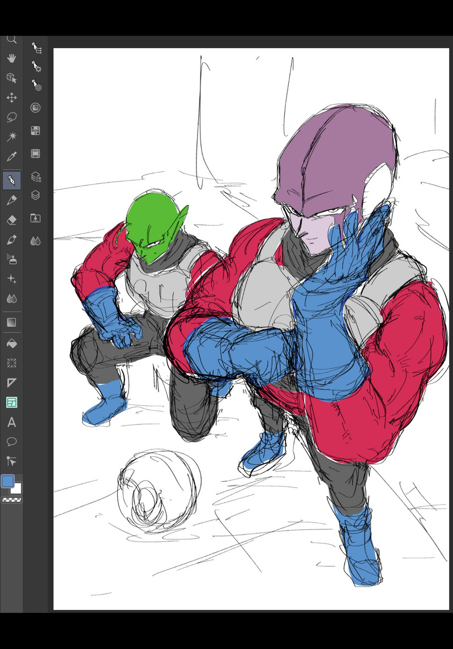453x649 pixels.
Task: Select the Ruler triangle tool
Action: coord(11,383)
